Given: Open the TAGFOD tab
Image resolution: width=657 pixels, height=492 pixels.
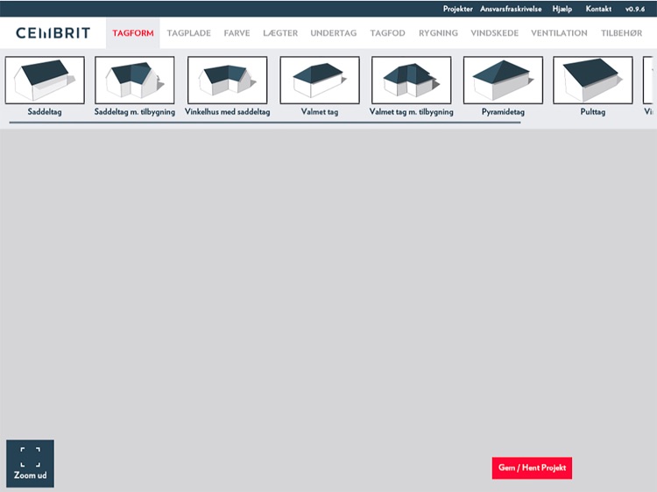Looking at the screenshot, I should [x=387, y=33].
